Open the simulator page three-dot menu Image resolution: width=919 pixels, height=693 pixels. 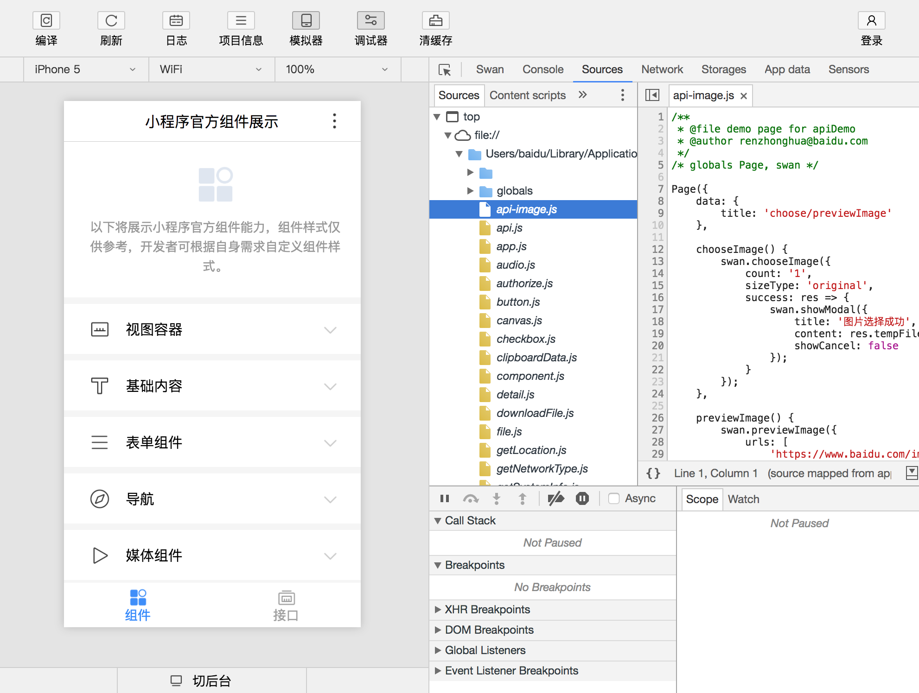point(334,121)
